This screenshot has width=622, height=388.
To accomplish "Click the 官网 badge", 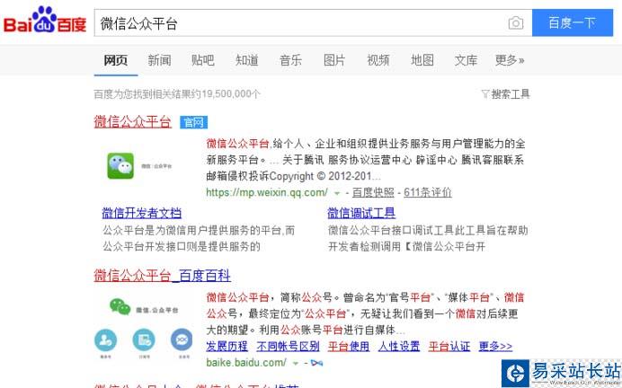I will tap(193, 122).
